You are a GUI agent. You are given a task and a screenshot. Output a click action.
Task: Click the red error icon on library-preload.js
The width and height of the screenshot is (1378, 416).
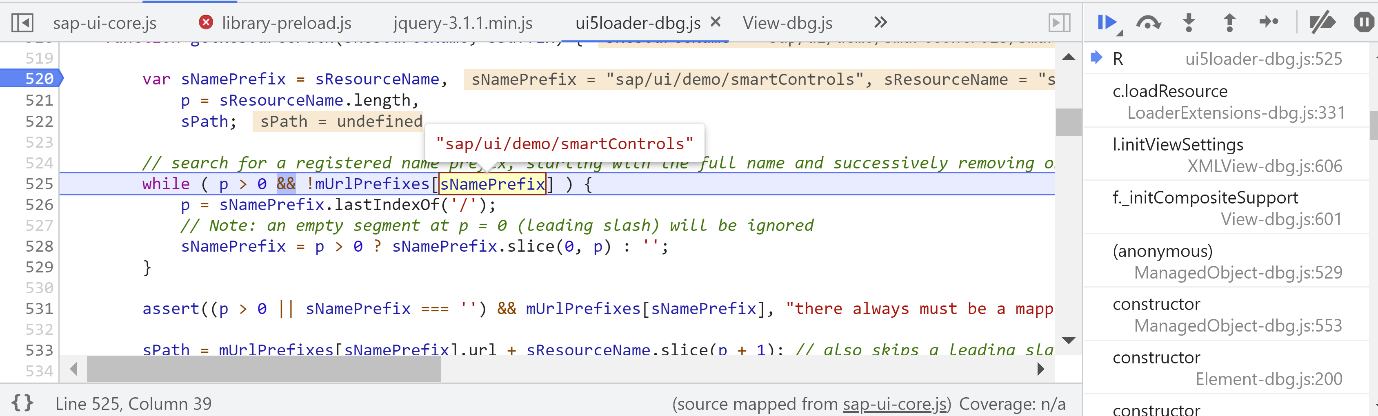click(x=206, y=22)
